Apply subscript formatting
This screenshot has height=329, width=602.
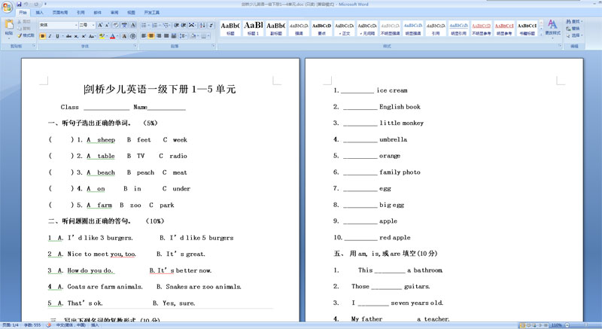coord(76,36)
